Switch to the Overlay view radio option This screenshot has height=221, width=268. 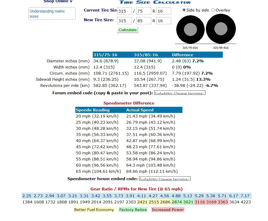pyautogui.click(x=213, y=10)
